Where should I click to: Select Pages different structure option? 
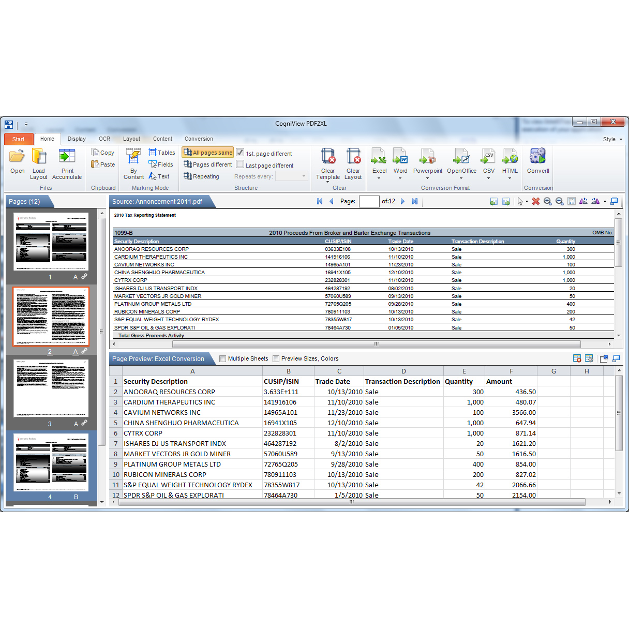pos(208,164)
